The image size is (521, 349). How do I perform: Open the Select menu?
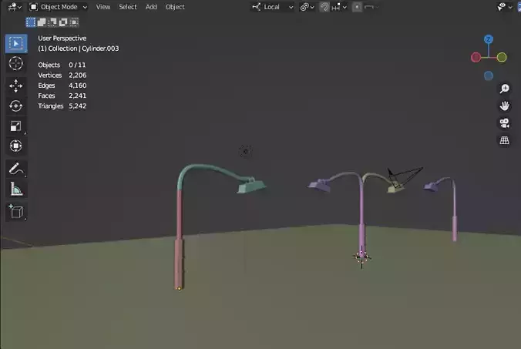[x=128, y=7]
